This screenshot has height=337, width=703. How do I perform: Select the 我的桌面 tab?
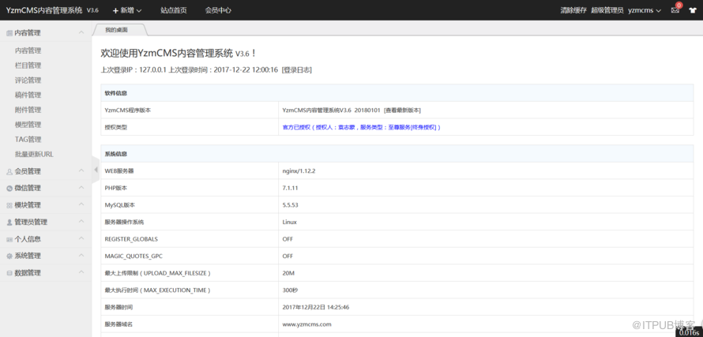click(118, 30)
